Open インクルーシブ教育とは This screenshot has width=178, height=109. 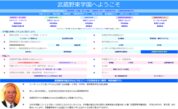(x=28, y=39)
